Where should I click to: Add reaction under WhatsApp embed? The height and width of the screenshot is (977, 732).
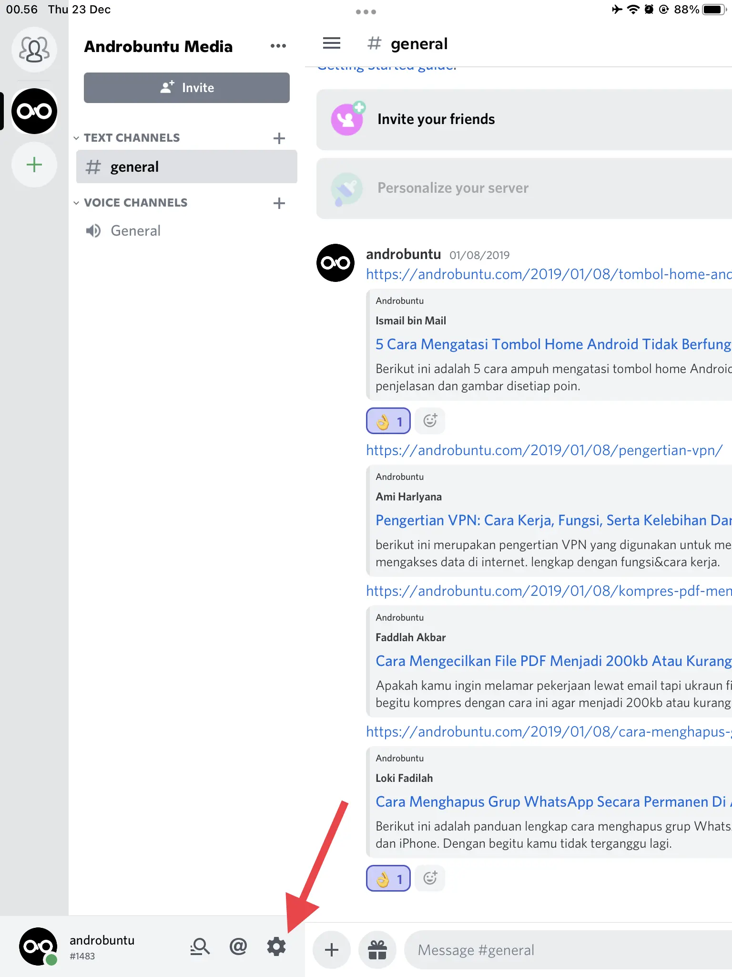pyautogui.click(x=430, y=878)
